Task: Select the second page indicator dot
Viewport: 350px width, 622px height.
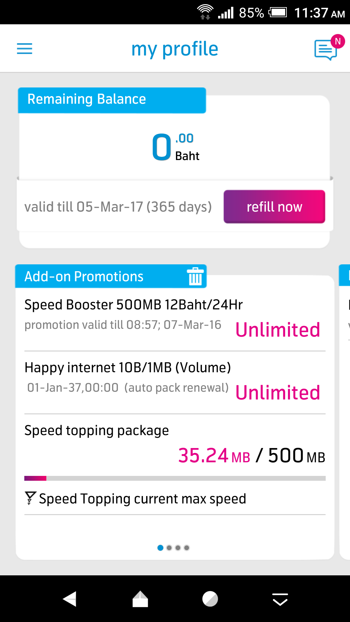Action: (x=169, y=548)
